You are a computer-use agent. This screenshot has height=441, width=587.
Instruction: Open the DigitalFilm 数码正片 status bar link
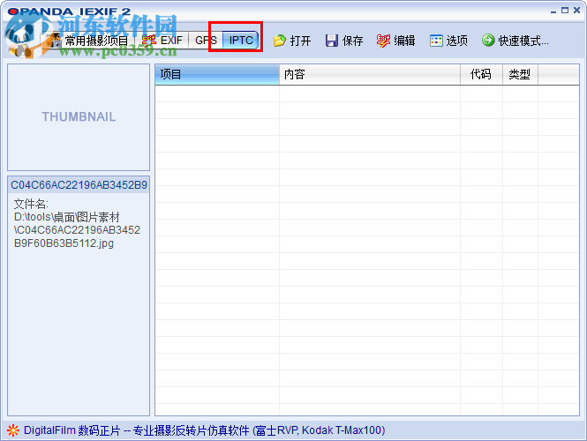[x=205, y=430]
